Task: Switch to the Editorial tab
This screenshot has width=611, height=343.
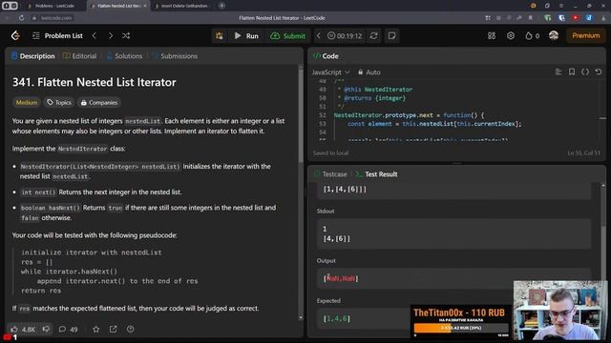Action: click(80, 56)
